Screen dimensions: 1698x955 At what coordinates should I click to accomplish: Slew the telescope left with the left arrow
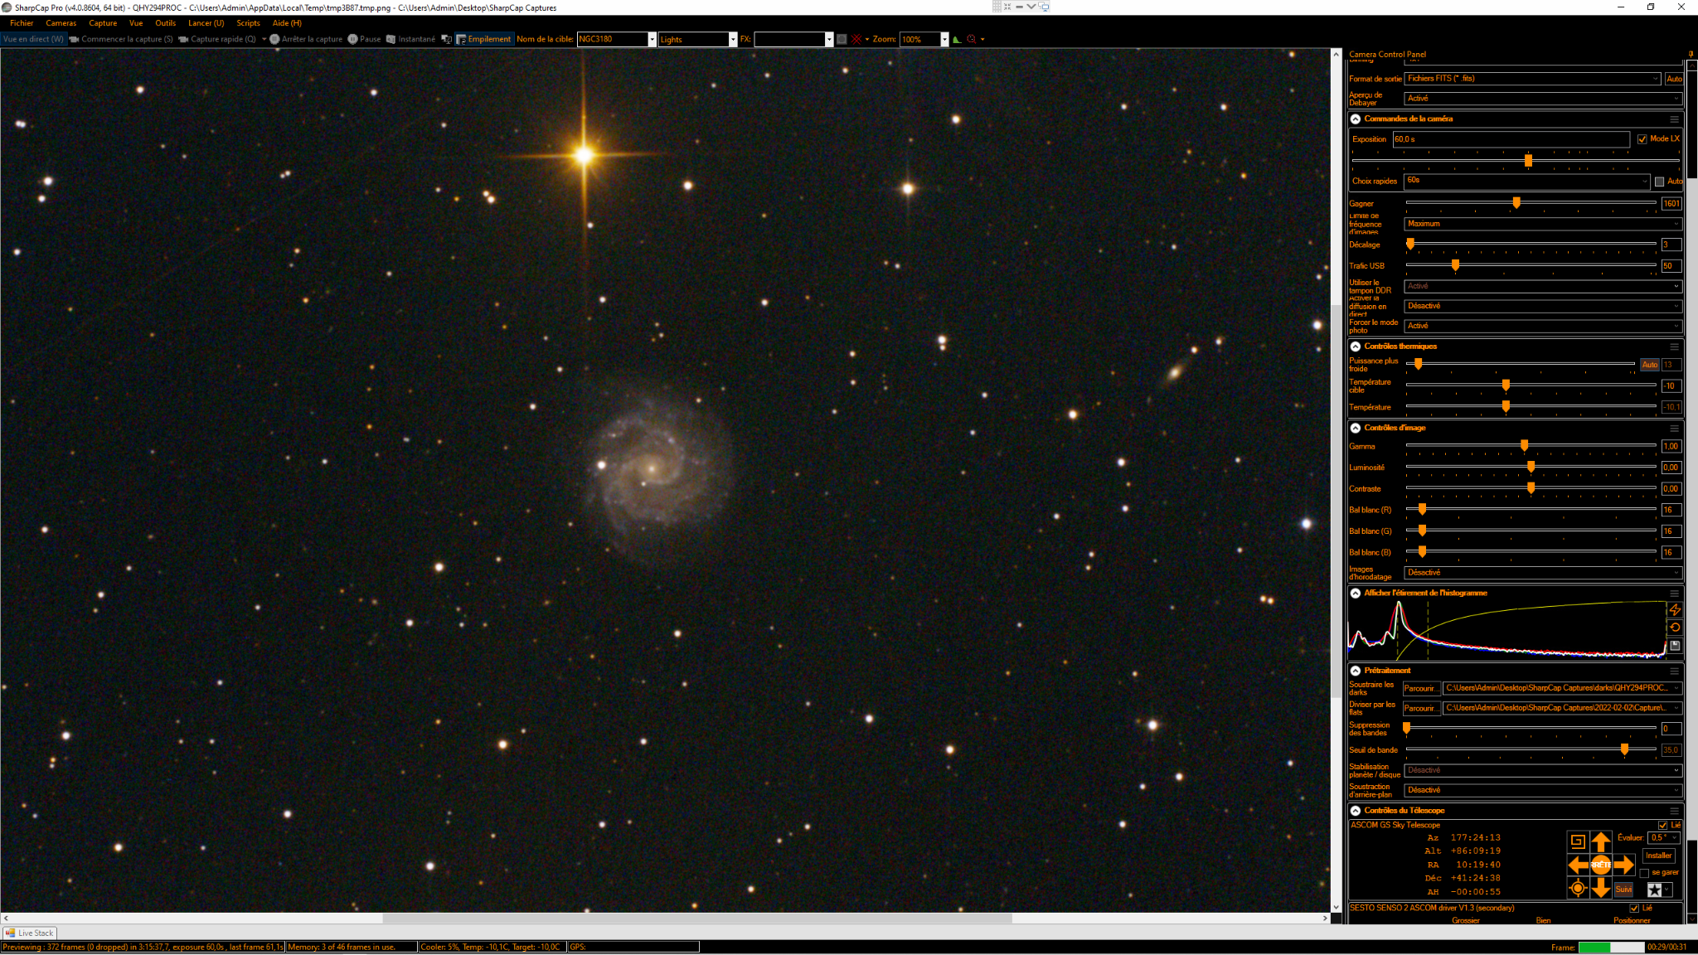(1578, 865)
